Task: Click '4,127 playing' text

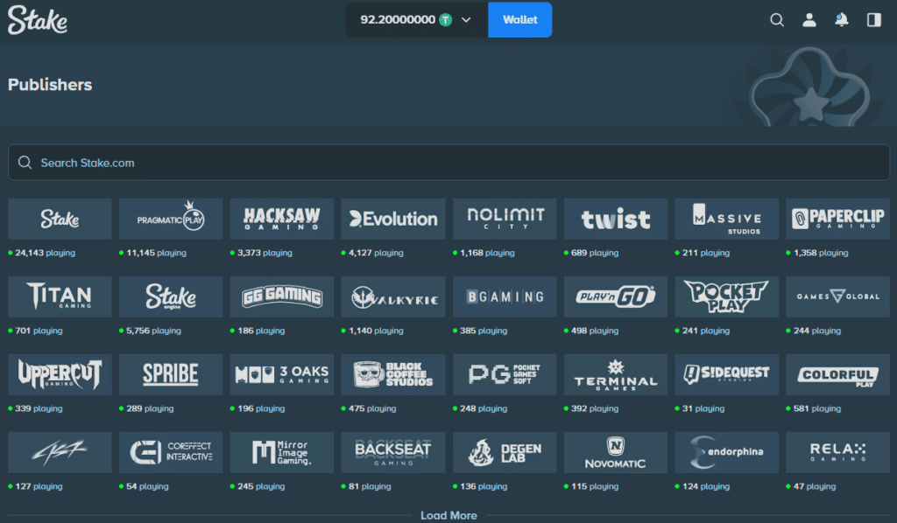Action: click(x=376, y=253)
